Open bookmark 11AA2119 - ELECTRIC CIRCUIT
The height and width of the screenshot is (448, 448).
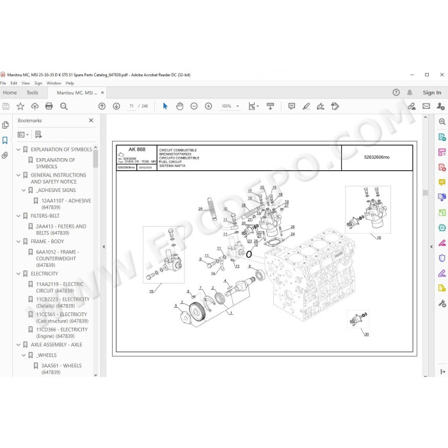pyautogui.click(x=60, y=287)
